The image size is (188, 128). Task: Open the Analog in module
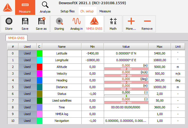(x=76, y=24)
